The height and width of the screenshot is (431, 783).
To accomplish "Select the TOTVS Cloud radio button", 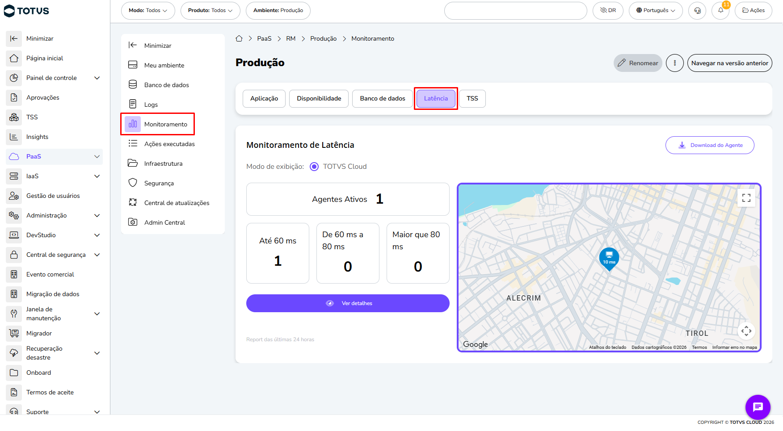I will click(x=314, y=167).
